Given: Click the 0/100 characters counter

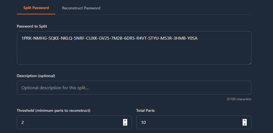Looking at the screenshot, I should 239,99.
